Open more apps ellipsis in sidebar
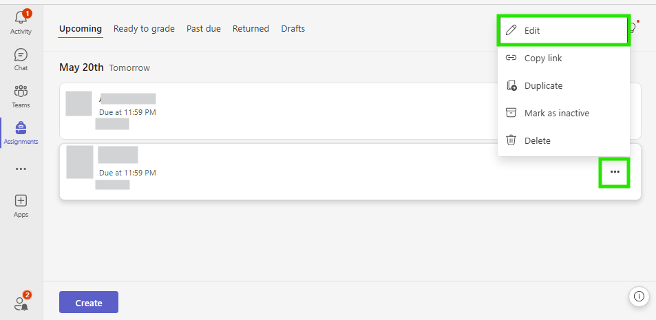Image resolution: width=656 pixels, height=320 pixels. [x=21, y=169]
